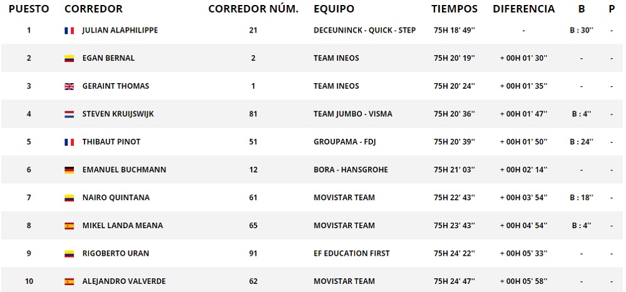This screenshot has width=626, height=292.
Task: Click the Colombian flag next to Egan Bernal
Action: (69, 59)
